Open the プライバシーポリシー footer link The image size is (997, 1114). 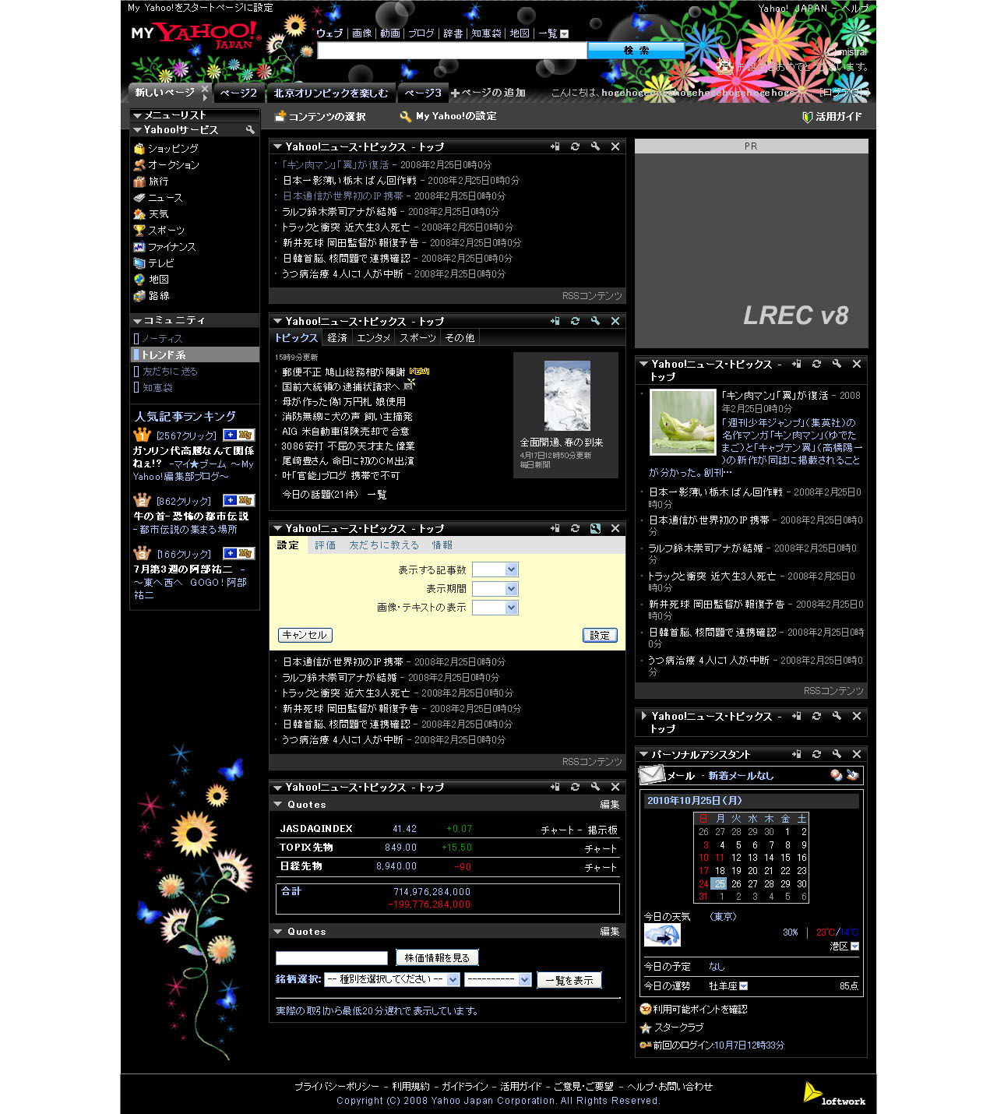tap(336, 1087)
